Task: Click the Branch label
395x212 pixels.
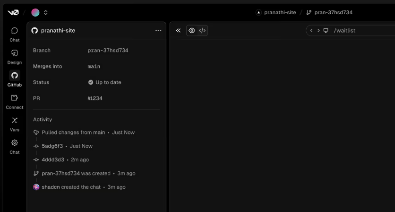Action: 42,51
